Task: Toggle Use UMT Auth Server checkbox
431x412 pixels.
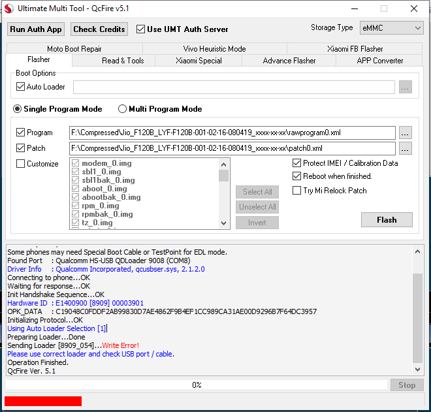Action: (140, 29)
